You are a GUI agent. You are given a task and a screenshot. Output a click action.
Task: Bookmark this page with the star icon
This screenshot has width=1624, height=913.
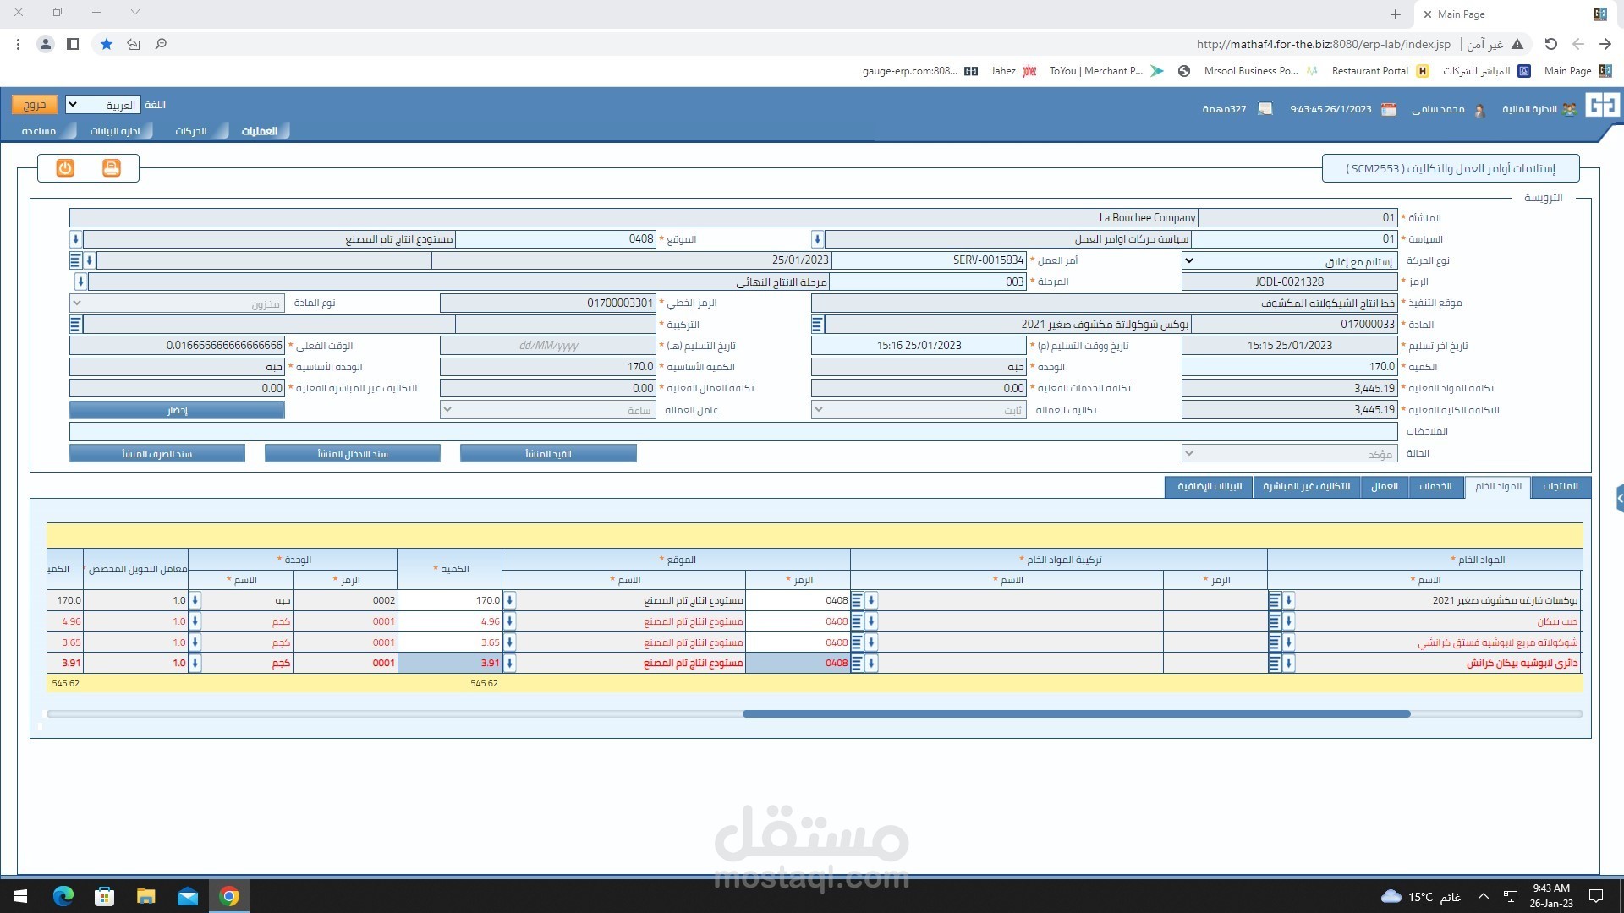107,44
